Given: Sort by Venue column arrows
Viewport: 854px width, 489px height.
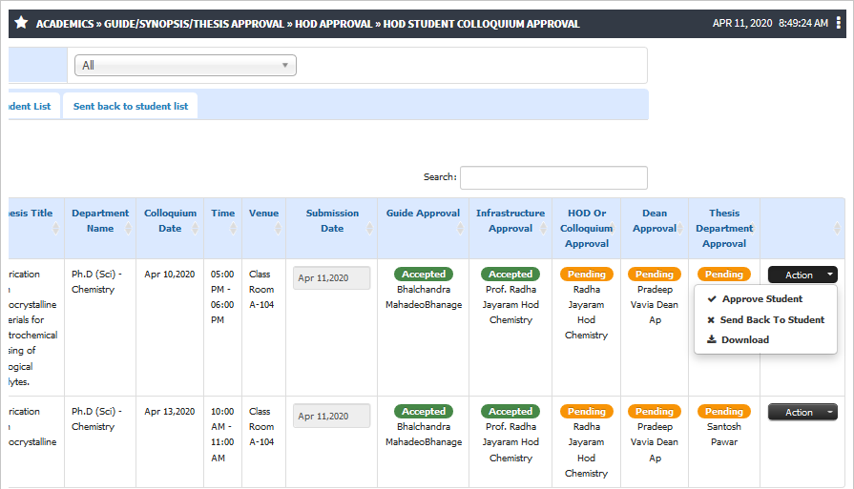Looking at the screenshot, I should (x=278, y=229).
